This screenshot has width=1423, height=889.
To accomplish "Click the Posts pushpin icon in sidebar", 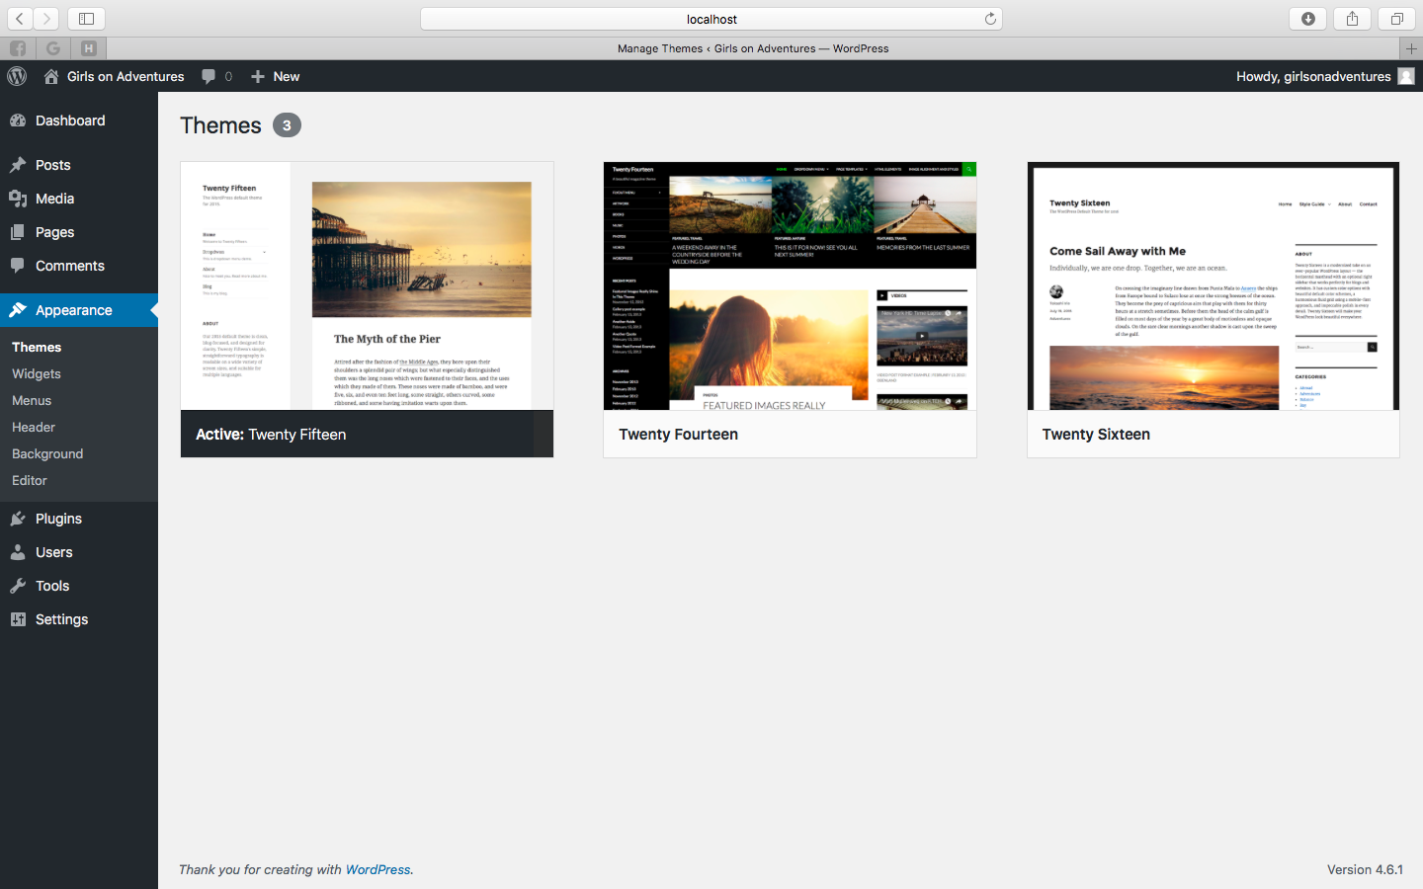I will (x=18, y=165).
